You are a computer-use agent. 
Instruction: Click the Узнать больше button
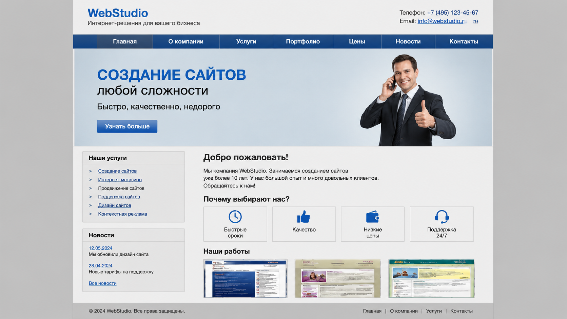(x=127, y=126)
